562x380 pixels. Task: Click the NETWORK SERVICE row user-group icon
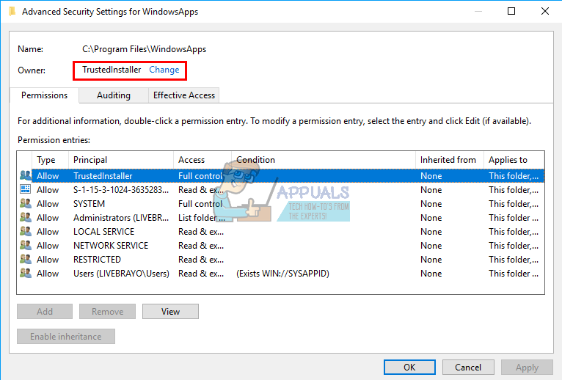[25, 245]
